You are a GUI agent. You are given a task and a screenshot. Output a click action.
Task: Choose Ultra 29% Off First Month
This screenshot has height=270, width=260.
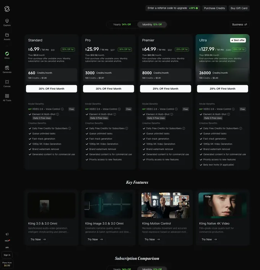(223, 89)
